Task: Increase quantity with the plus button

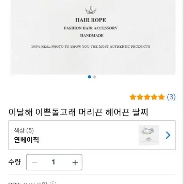Action: (x=75, y=163)
